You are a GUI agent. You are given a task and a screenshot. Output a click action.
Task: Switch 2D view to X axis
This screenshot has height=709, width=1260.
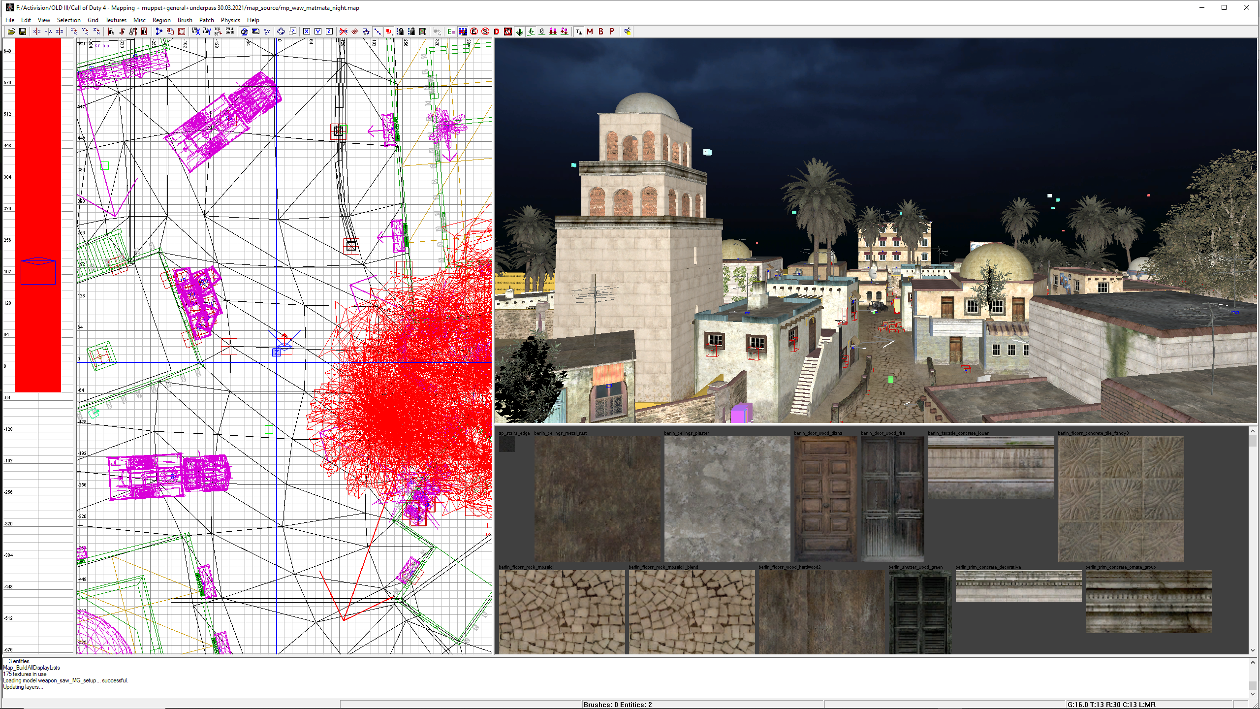pos(307,32)
